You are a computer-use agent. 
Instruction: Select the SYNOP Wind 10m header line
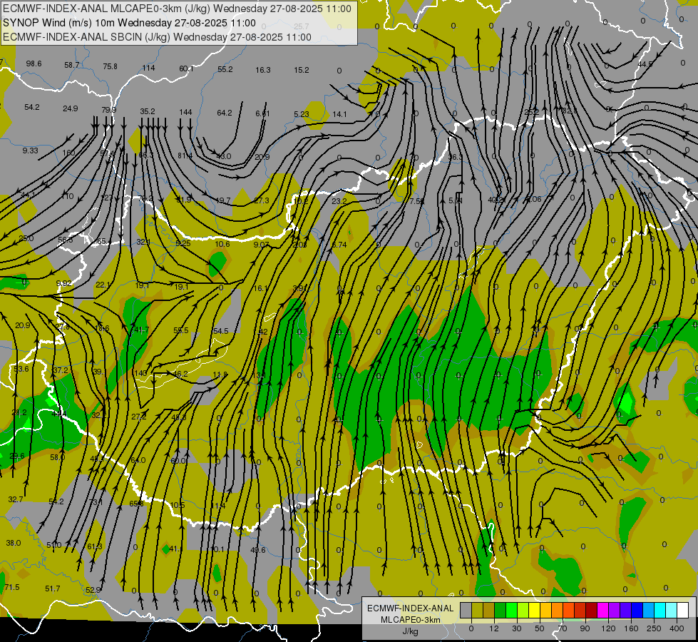(x=129, y=23)
